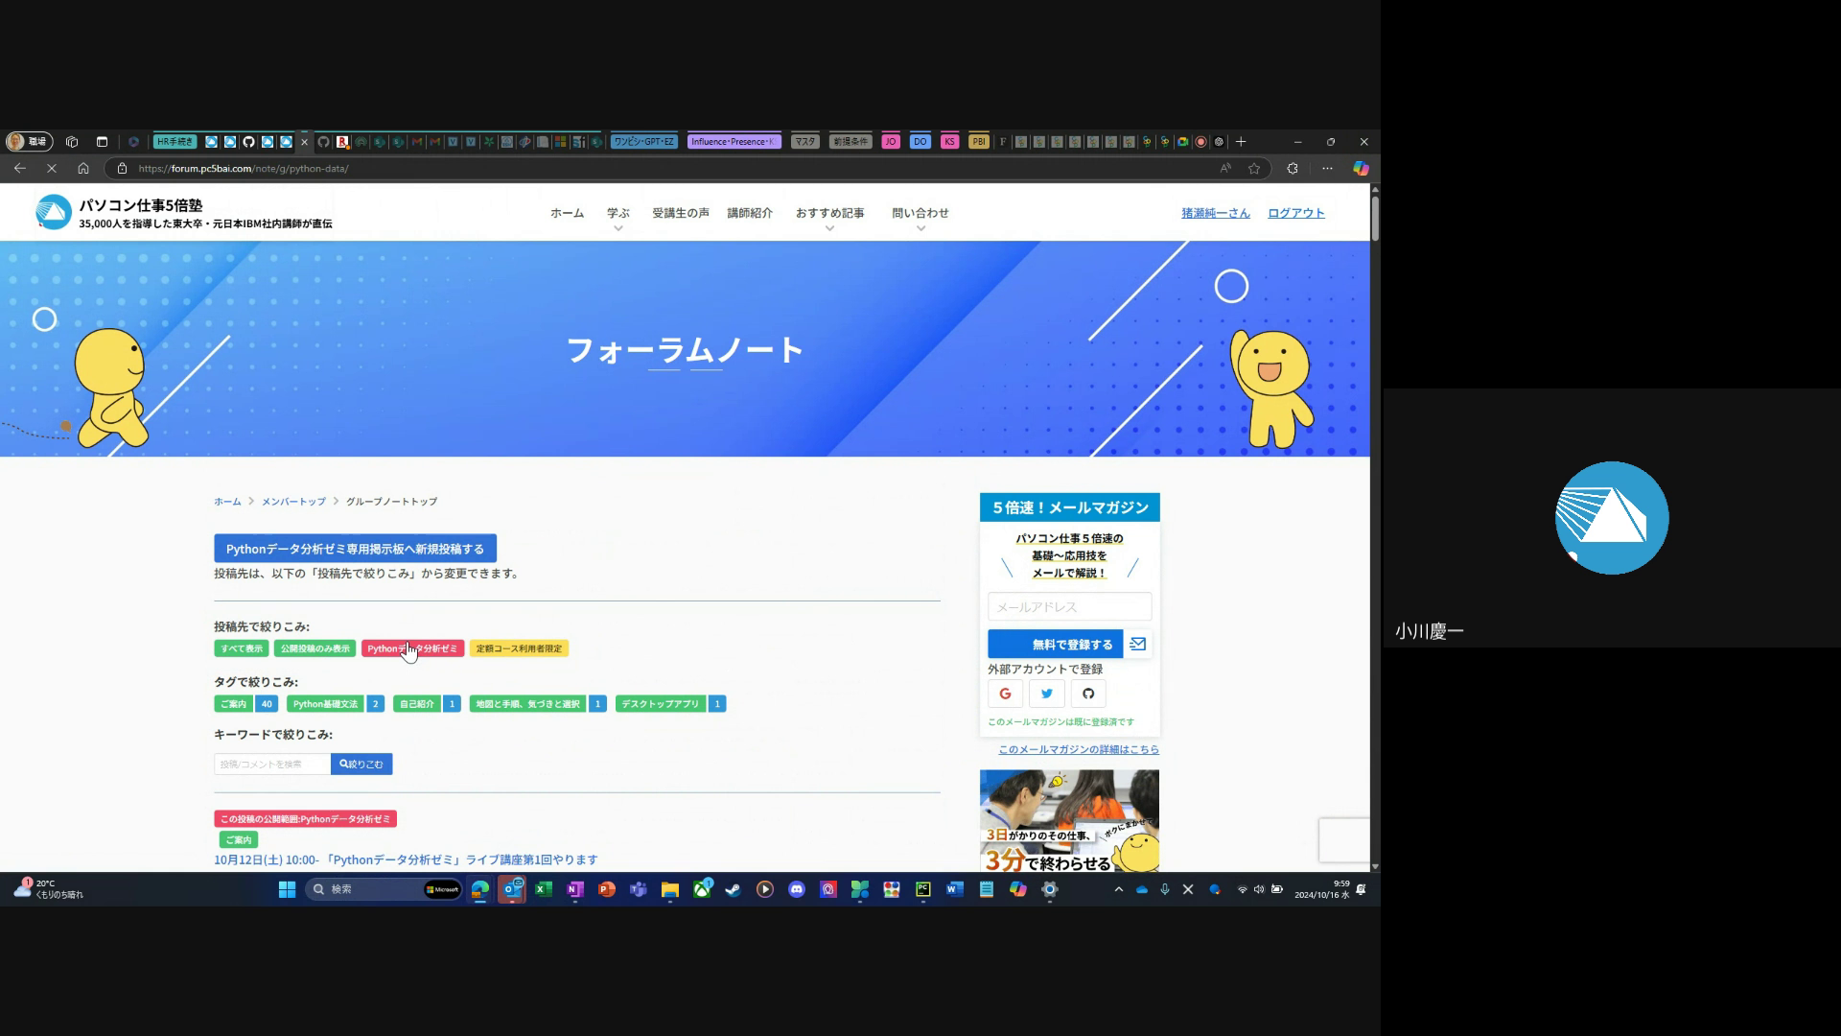
Task: Click the ログアウト link
Action: pos(1295,213)
